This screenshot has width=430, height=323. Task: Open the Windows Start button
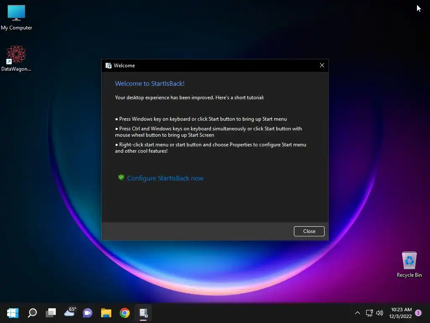13,312
